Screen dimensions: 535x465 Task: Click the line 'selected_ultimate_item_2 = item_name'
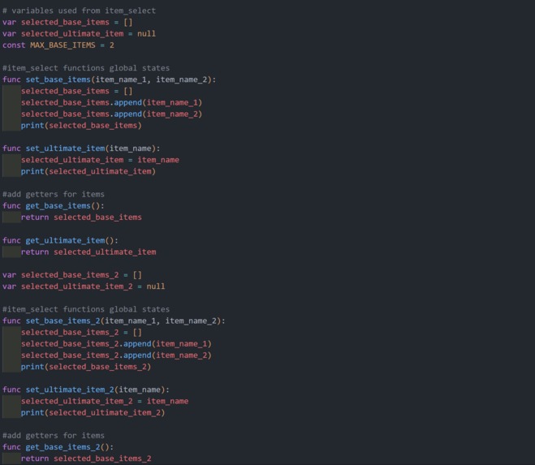tap(105, 401)
